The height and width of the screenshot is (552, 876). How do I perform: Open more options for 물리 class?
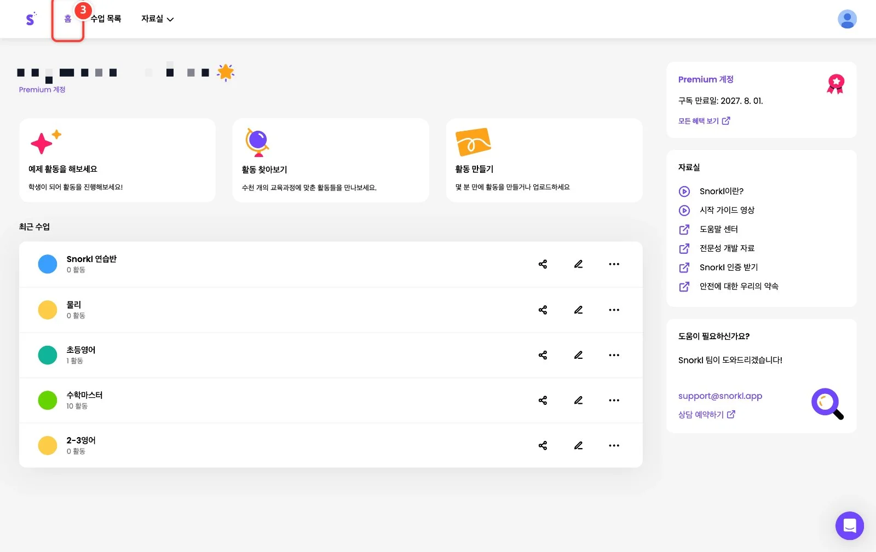pos(614,310)
